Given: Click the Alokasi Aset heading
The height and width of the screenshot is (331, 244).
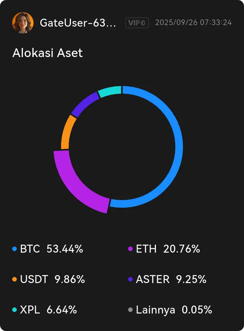Looking at the screenshot, I should coord(47,53).
